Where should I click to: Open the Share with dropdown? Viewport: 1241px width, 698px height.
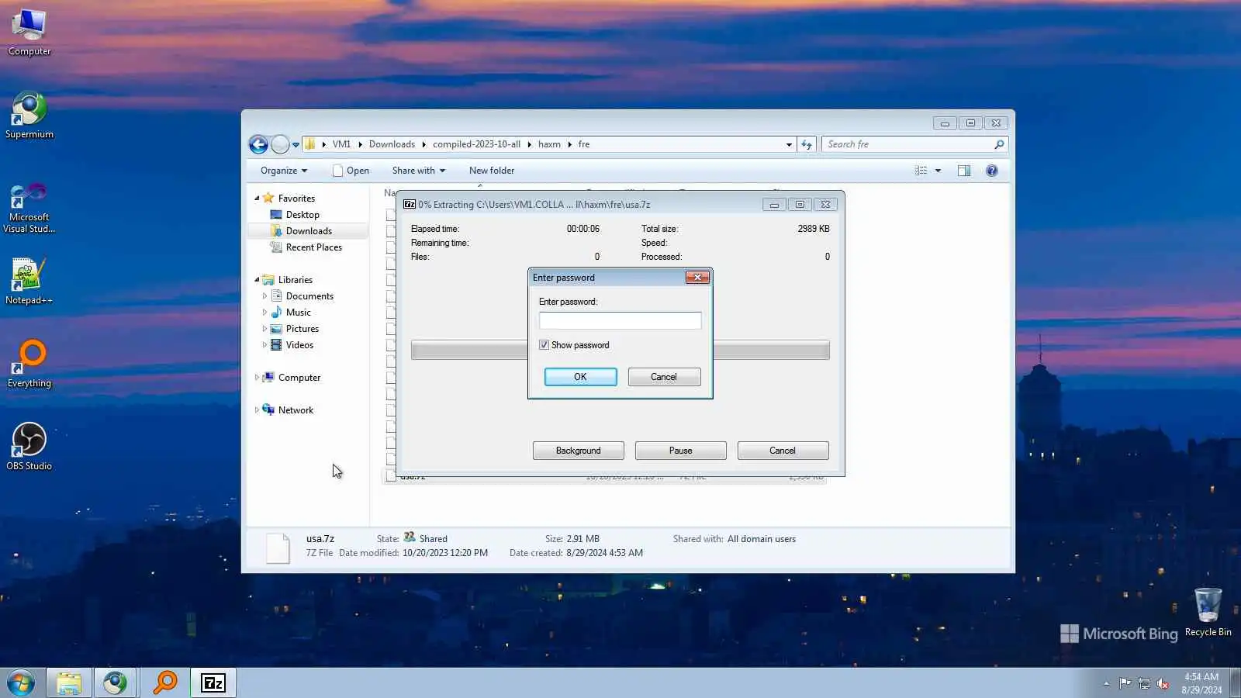[x=419, y=171]
